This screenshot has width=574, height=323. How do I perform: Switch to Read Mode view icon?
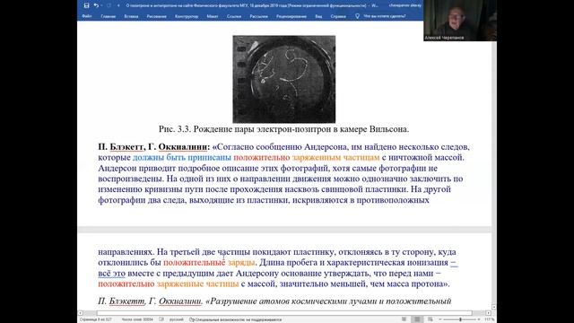[404, 319]
